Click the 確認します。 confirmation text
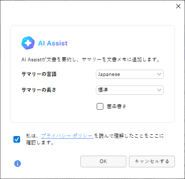Image resolution: width=185 pixels, height=179 pixels. 40,143
